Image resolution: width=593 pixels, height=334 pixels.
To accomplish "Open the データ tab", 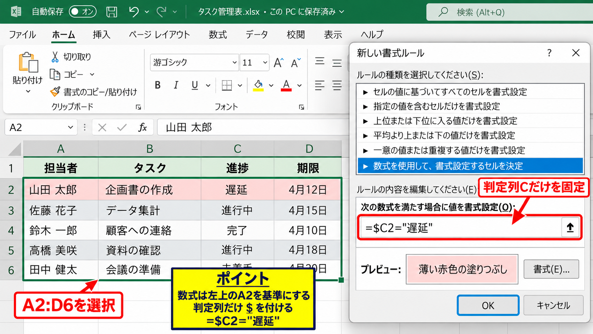I will [257, 34].
